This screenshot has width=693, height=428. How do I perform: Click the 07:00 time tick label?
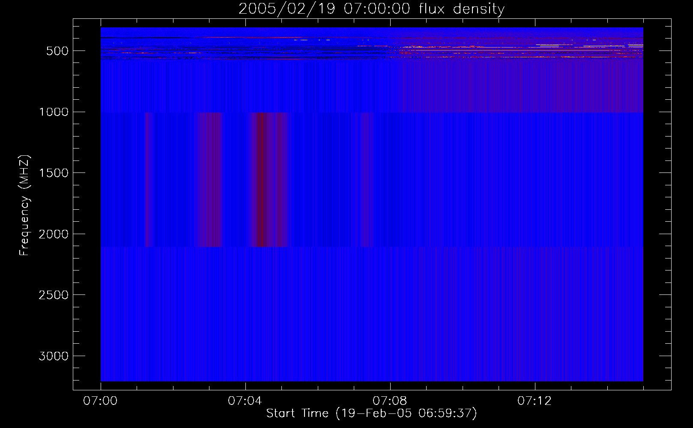(100, 401)
